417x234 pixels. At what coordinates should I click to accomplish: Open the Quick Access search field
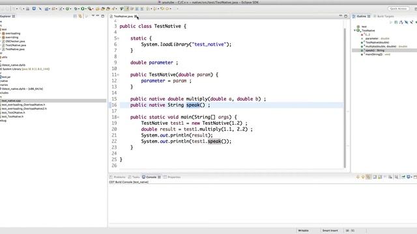398,8
